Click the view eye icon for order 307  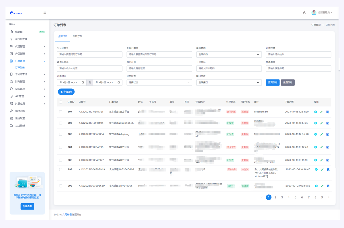(x=316, y=112)
